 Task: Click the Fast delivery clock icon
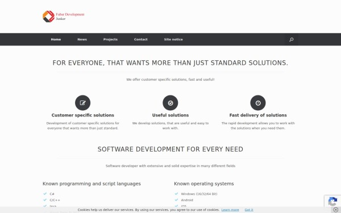258,103
